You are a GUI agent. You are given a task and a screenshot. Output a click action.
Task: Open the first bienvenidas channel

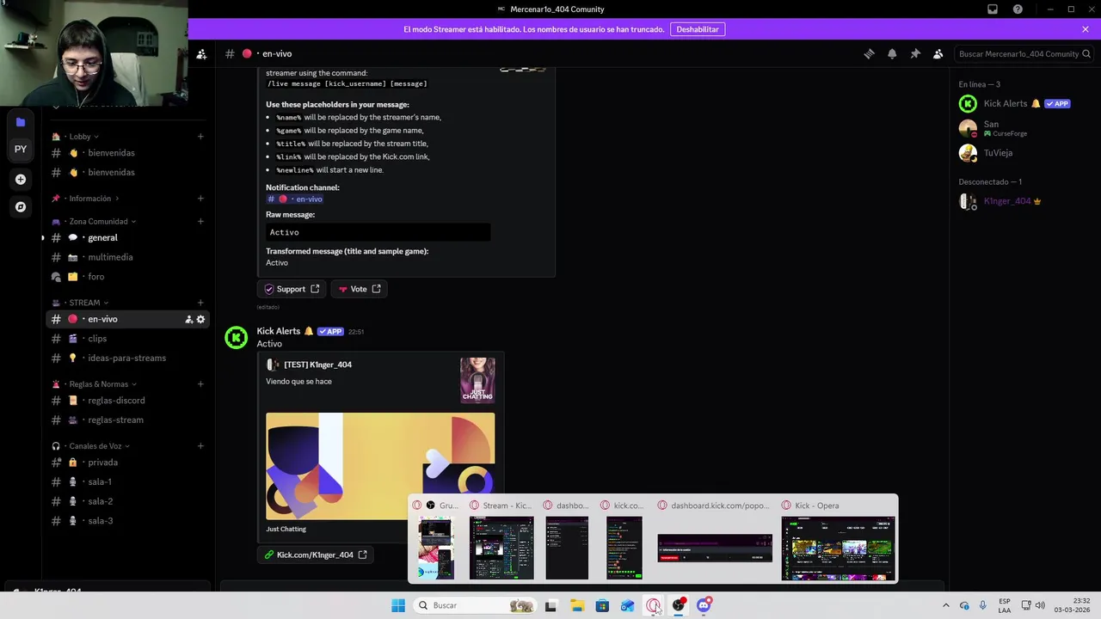(127, 153)
